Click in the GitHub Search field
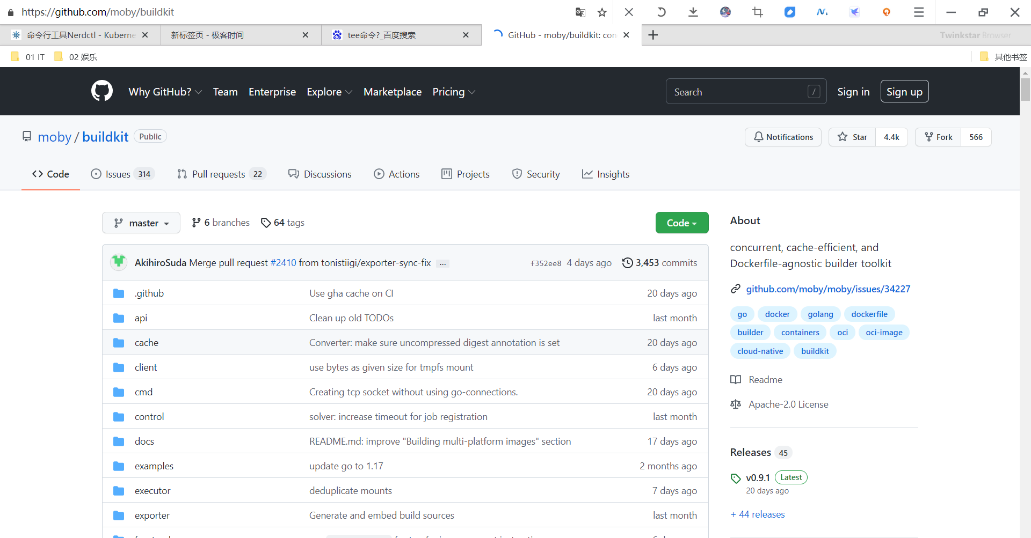 (746, 91)
